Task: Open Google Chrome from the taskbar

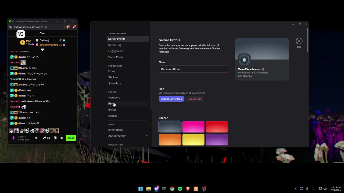Action: click(x=172, y=189)
